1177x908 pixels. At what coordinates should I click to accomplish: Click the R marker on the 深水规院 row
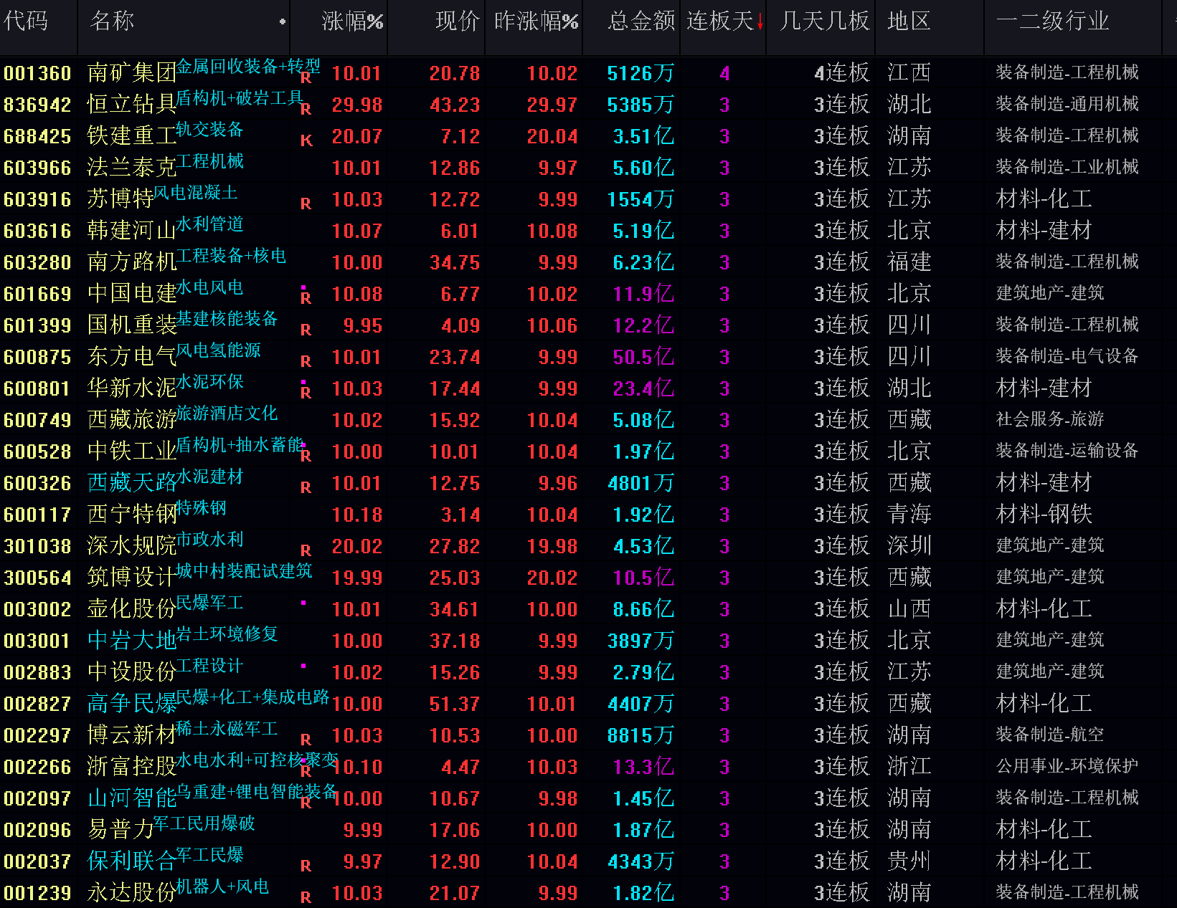click(306, 550)
